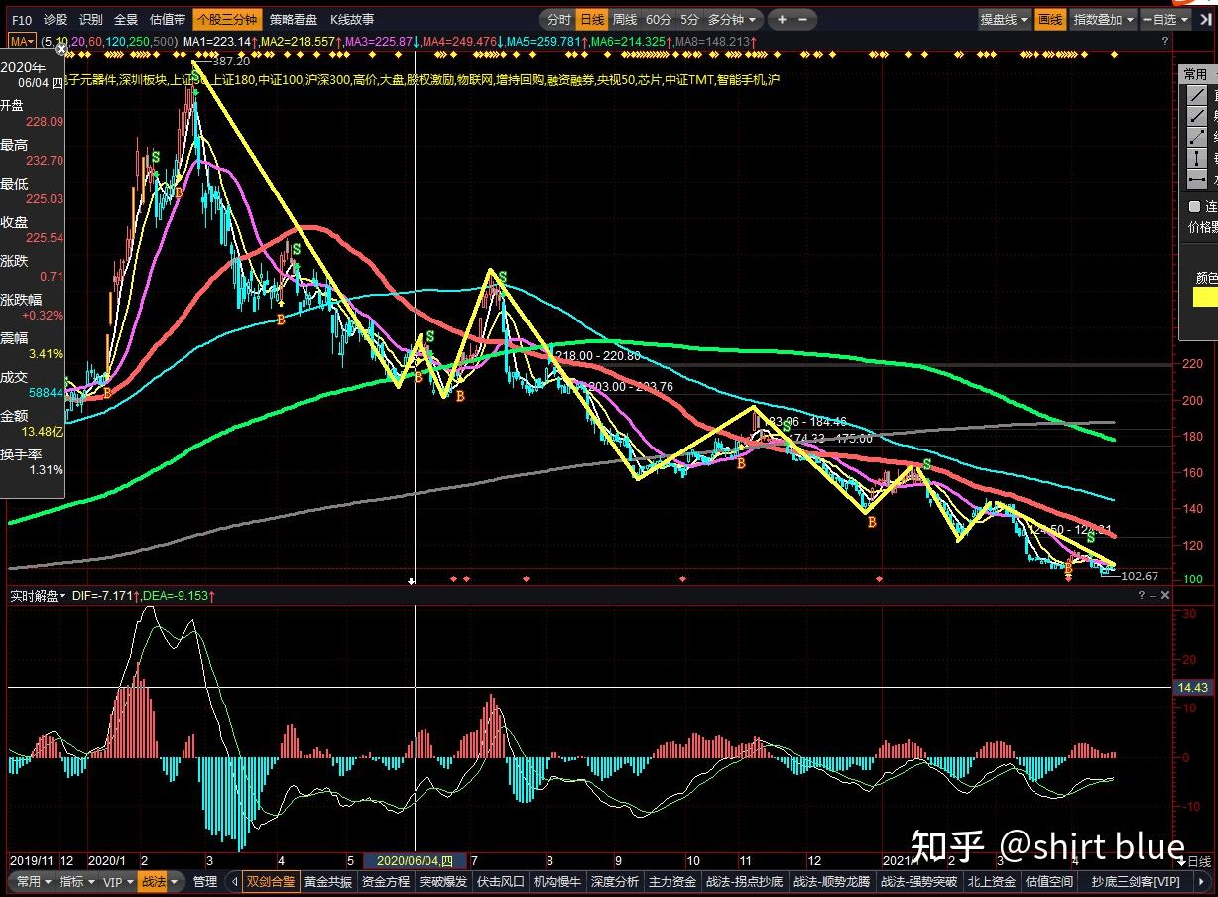This screenshot has height=897, width=1218.
Task: Select the 深度分析 indicator tab
Action: pyautogui.click(x=615, y=881)
